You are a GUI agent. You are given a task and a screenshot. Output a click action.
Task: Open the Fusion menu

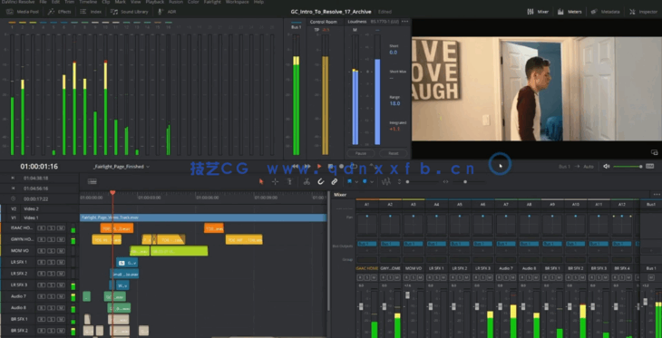176,2
